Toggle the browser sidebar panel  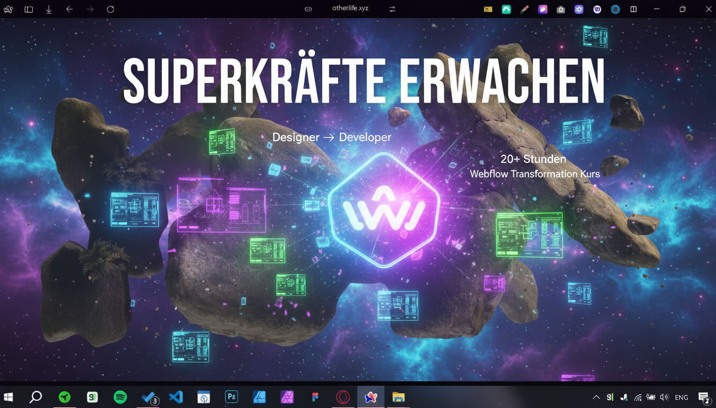tap(29, 9)
